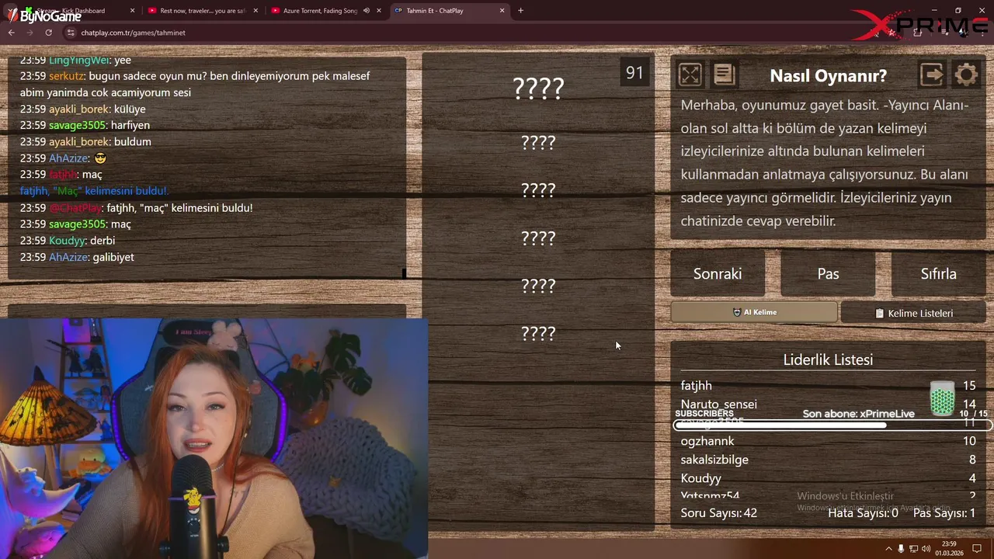The width and height of the screenshot is (994, 559).
Task: Select ogzhannk in the leaderboard
Action: point(707,441)
